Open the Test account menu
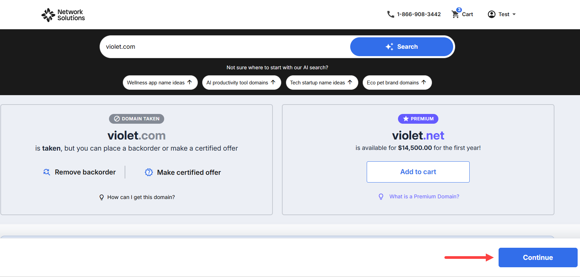This screenshot has width=580, height=277. (x=502, y=14)
